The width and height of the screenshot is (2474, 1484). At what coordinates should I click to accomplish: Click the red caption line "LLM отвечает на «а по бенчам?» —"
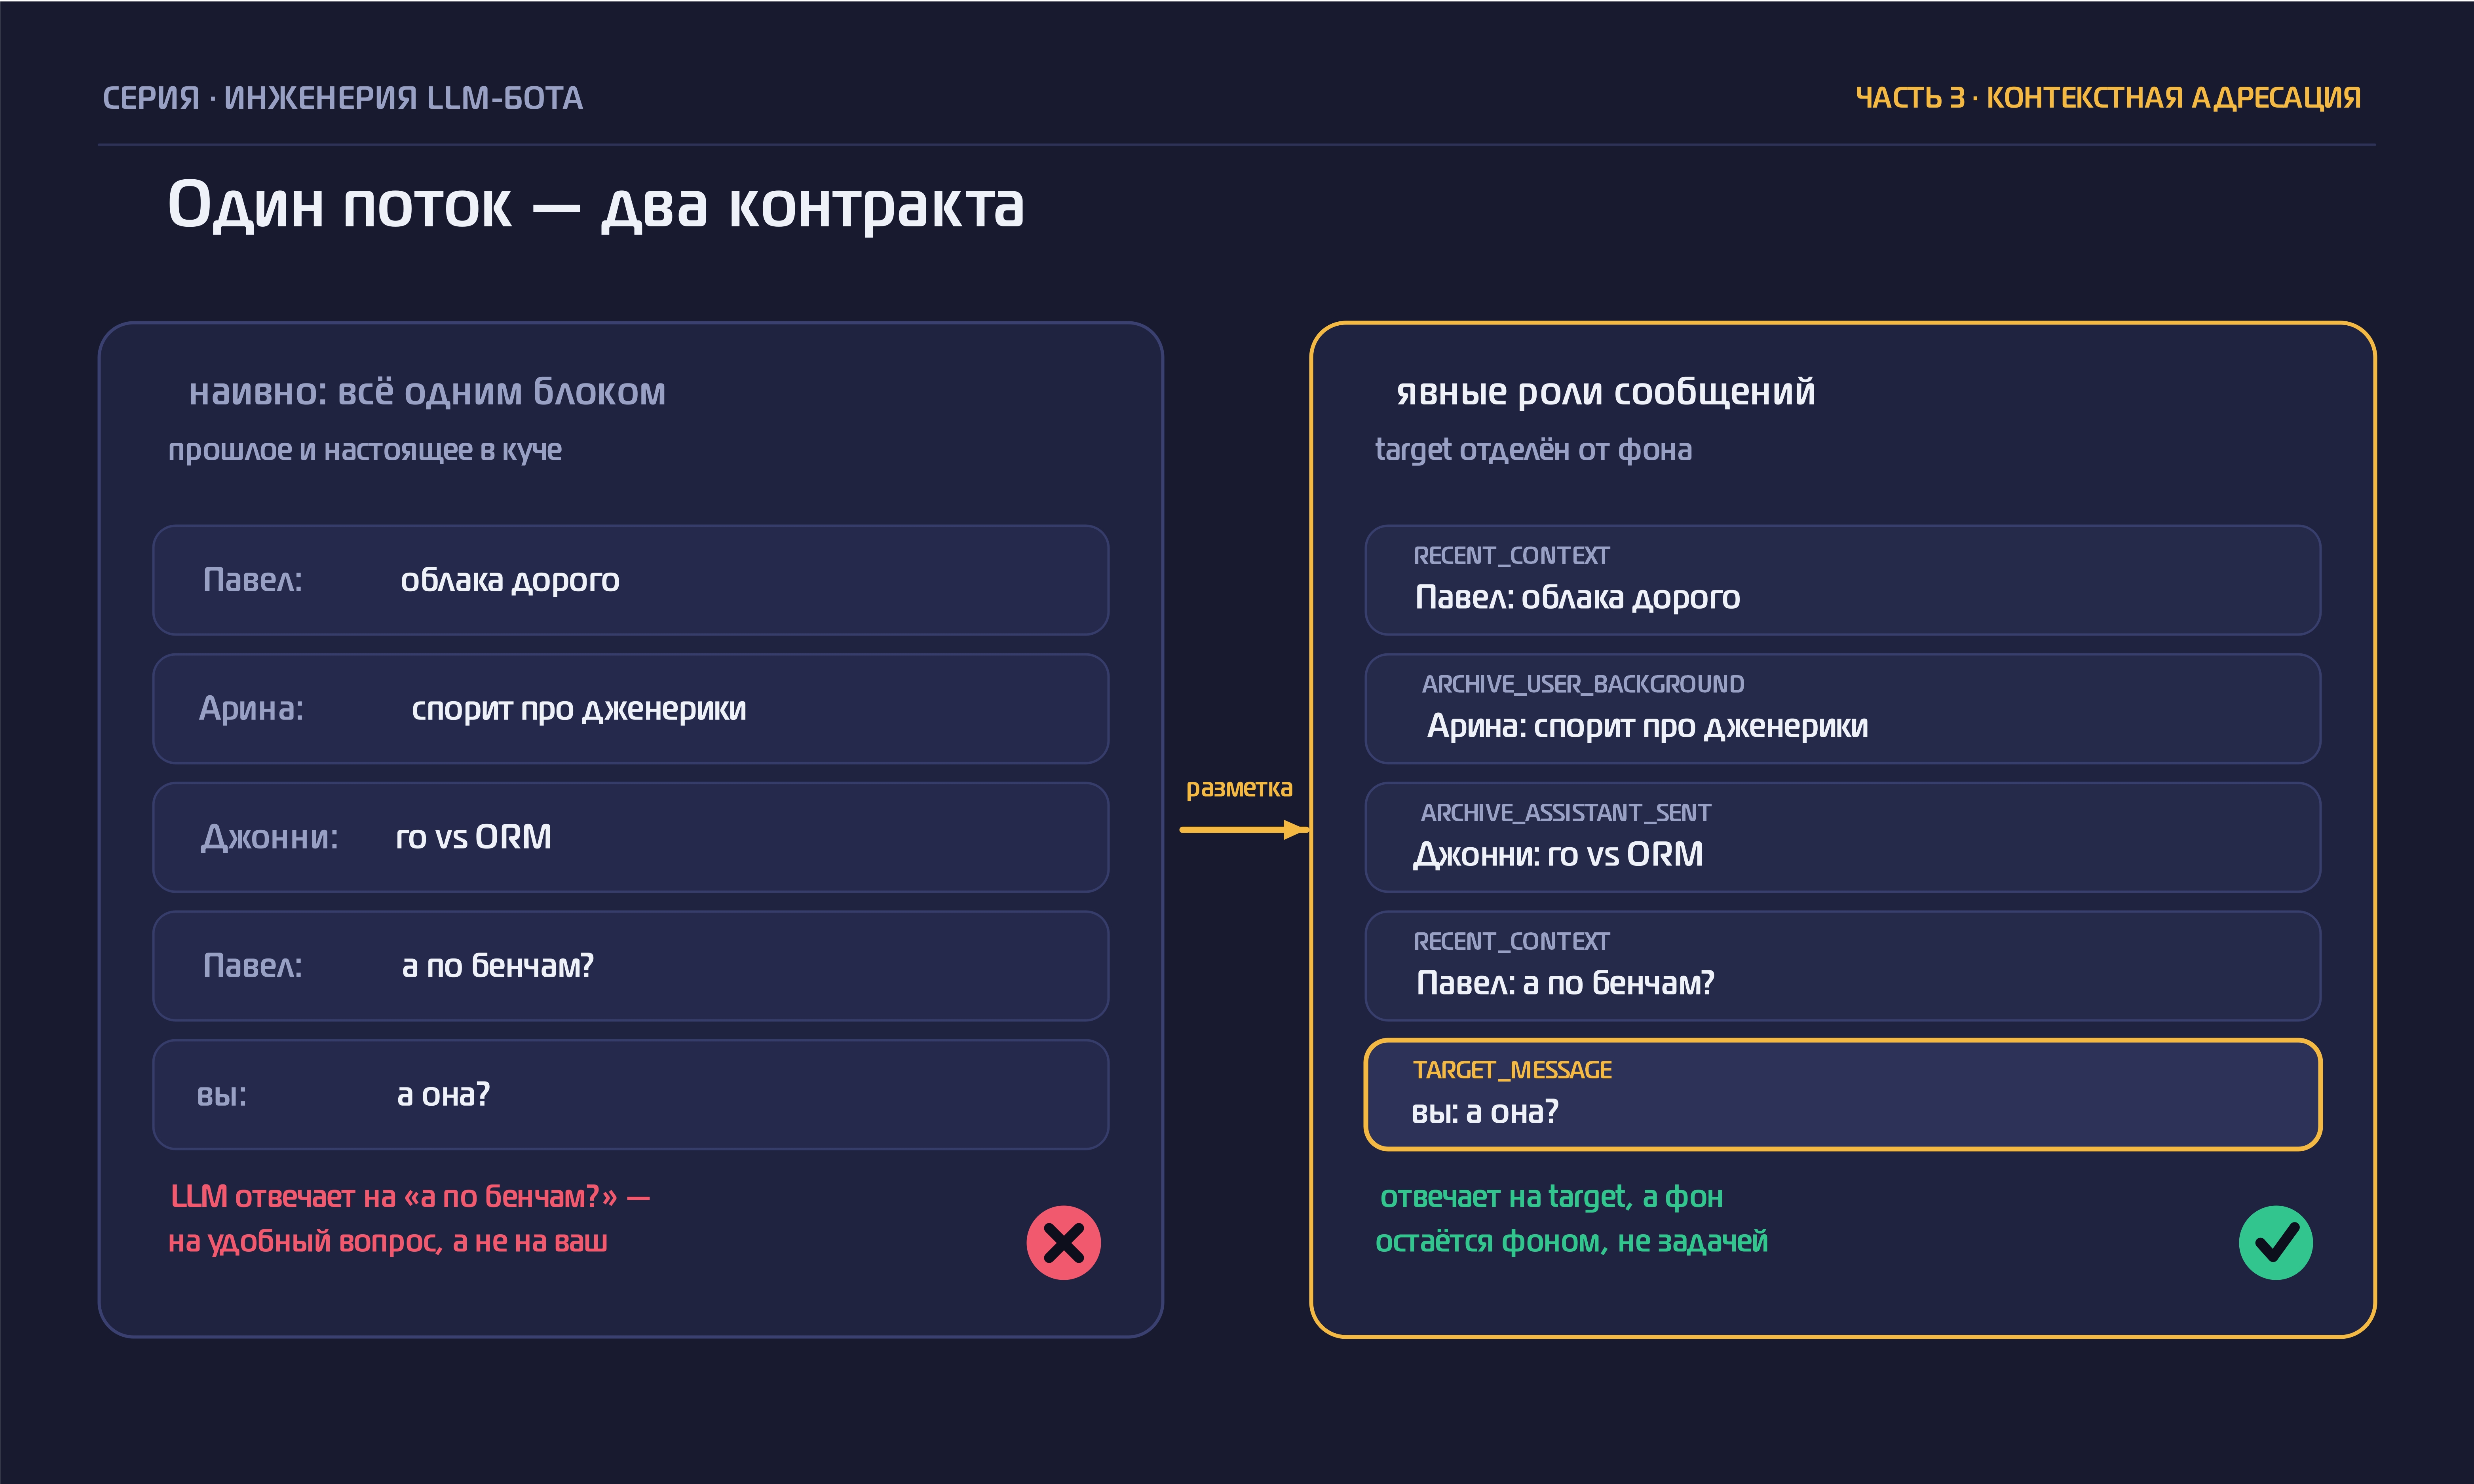pos(410,1197)
